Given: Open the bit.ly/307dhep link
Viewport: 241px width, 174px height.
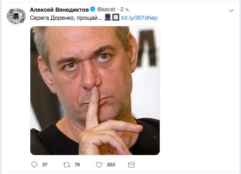Looking at the screenshot, I should pyautogui.click(x=139, y=18).
